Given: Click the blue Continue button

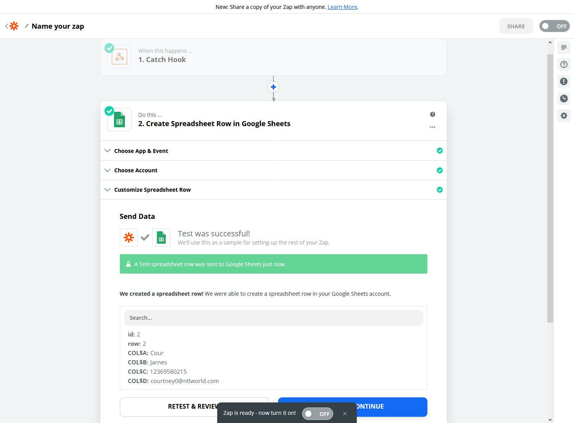Looking at the screenshot, I should (x=353, y=407).
